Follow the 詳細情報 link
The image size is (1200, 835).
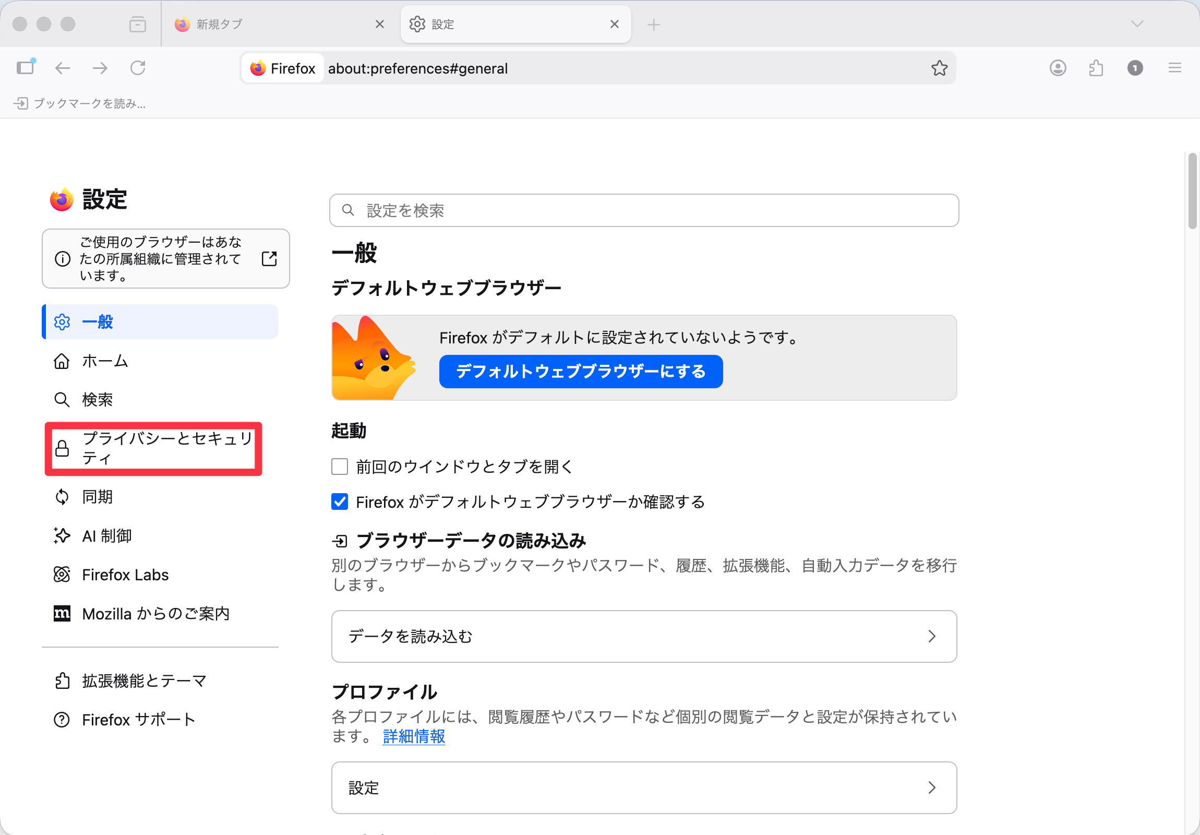click(x=413, y=736)
